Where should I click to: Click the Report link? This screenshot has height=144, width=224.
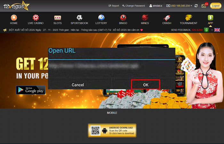point(114,6)
